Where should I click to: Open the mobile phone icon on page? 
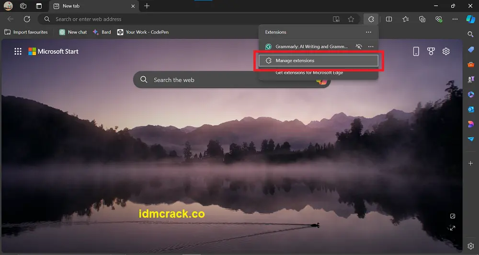click(416, 51)
